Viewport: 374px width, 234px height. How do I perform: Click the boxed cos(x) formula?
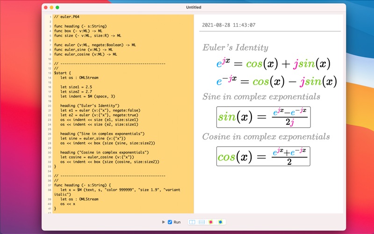(263, 156)
